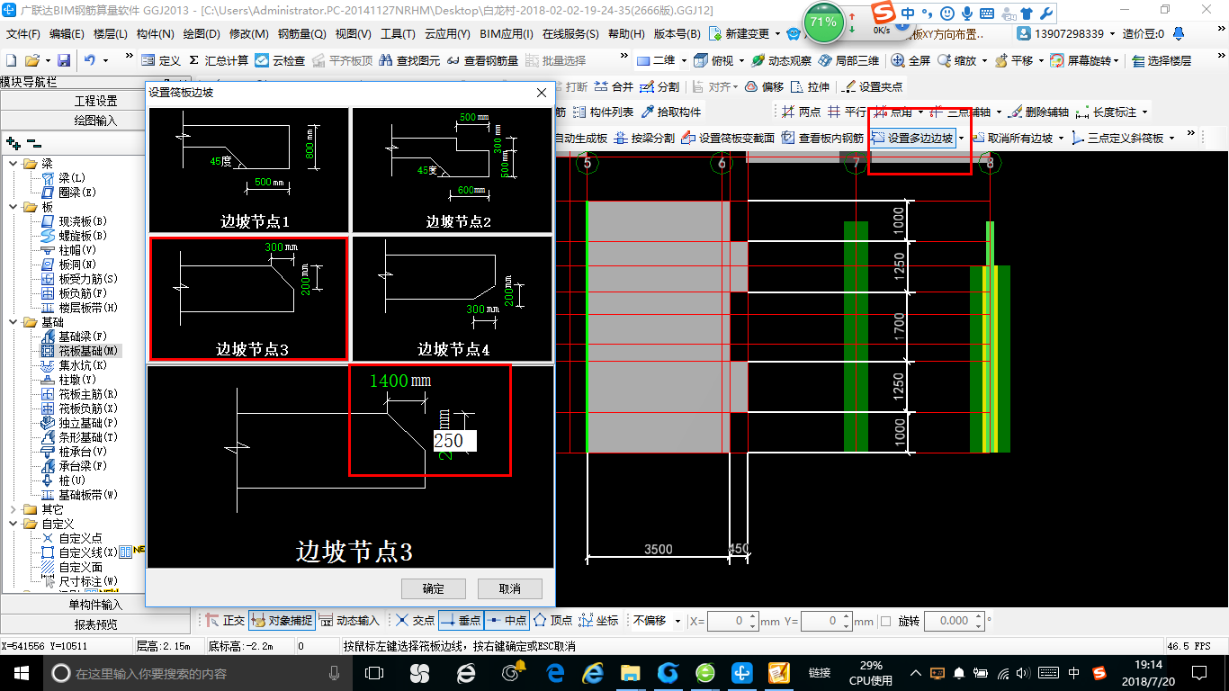
Task: Click the 250 slope height input field
Action: [454, 441]
